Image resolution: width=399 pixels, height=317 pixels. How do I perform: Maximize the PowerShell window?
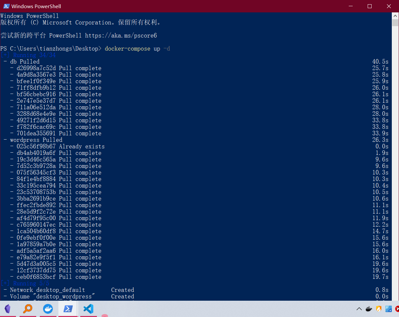(370, 6)
